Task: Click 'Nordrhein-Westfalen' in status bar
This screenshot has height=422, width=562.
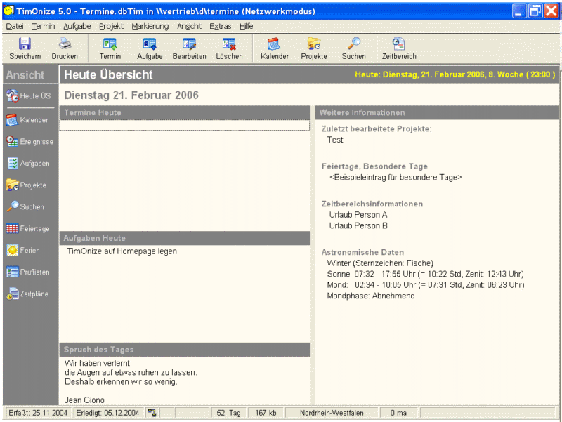Action: click(x=332, y=413)
